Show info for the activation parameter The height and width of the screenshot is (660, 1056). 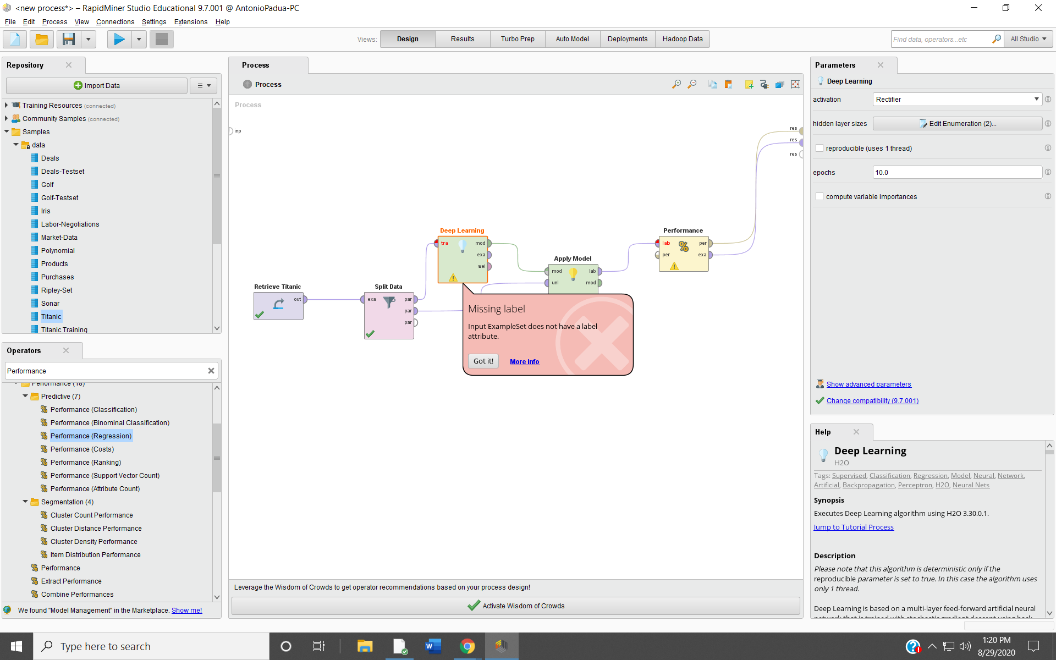1048,100
